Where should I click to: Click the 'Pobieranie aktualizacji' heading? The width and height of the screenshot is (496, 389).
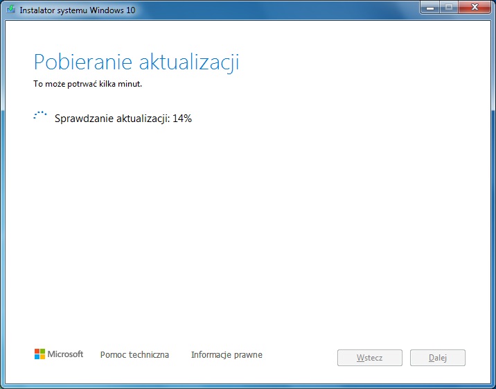tap(136, 62)
